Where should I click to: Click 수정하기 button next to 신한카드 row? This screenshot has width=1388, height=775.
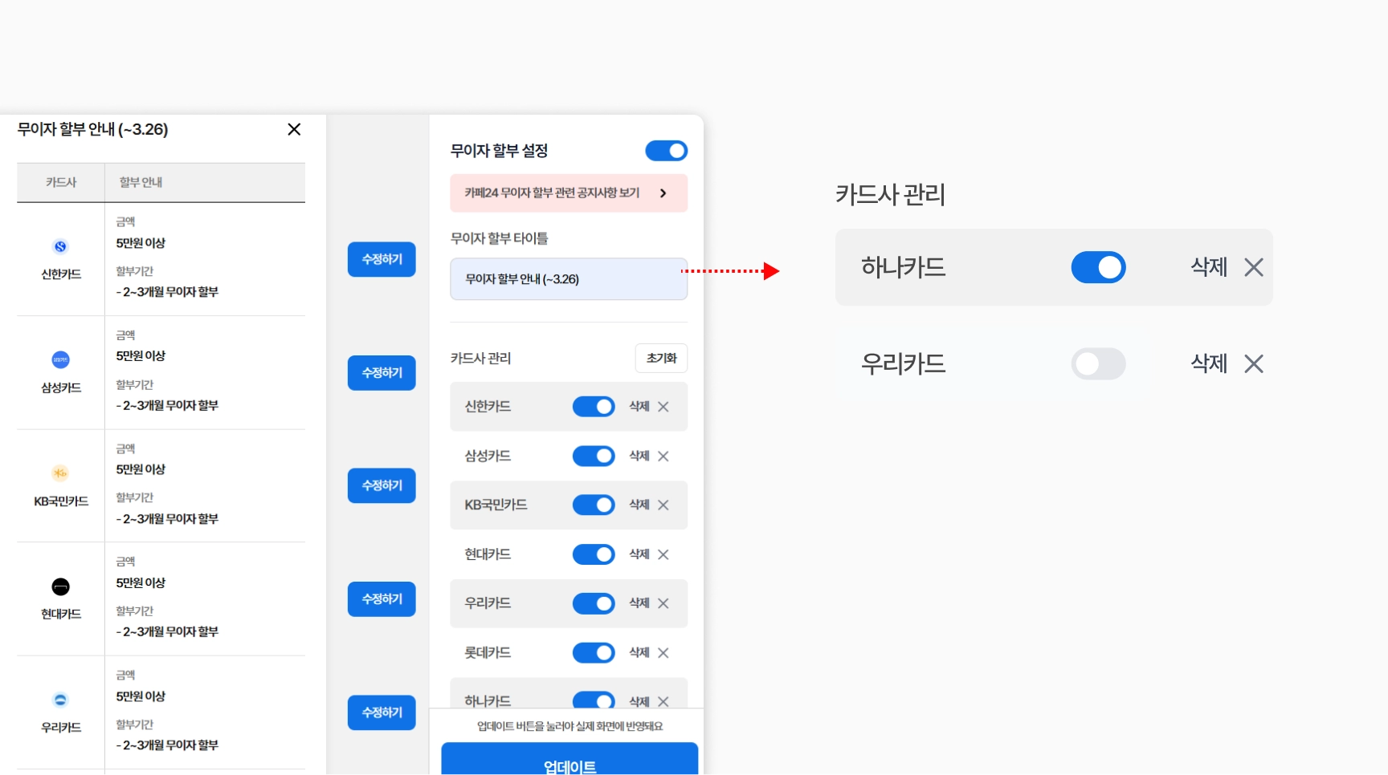382,259
